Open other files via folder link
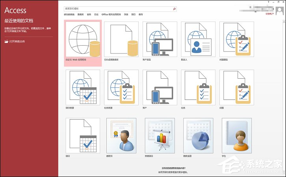Screen dimensions: 286x177 pyautogui.click(x=15, y=42)
